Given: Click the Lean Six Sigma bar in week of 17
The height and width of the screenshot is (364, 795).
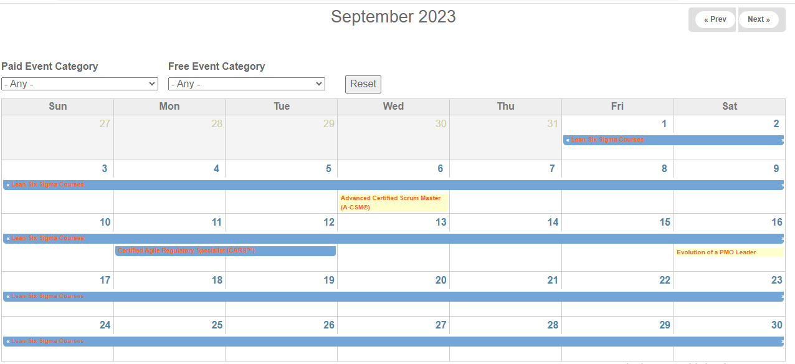Looking at the screenshot, I should coord(393,297).
